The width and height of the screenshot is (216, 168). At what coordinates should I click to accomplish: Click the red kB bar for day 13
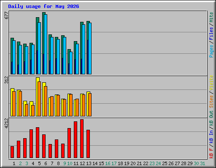(x=88, y=144)
